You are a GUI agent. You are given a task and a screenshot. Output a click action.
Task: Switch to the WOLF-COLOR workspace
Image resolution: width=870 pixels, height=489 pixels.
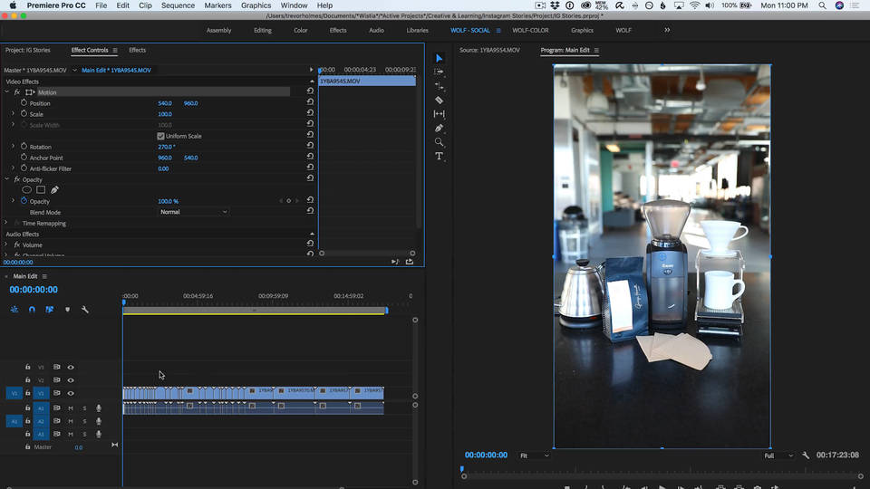pos(530,31)
